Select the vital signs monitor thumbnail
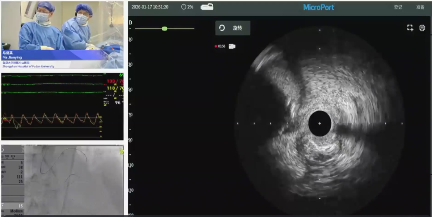 point(62,106)
